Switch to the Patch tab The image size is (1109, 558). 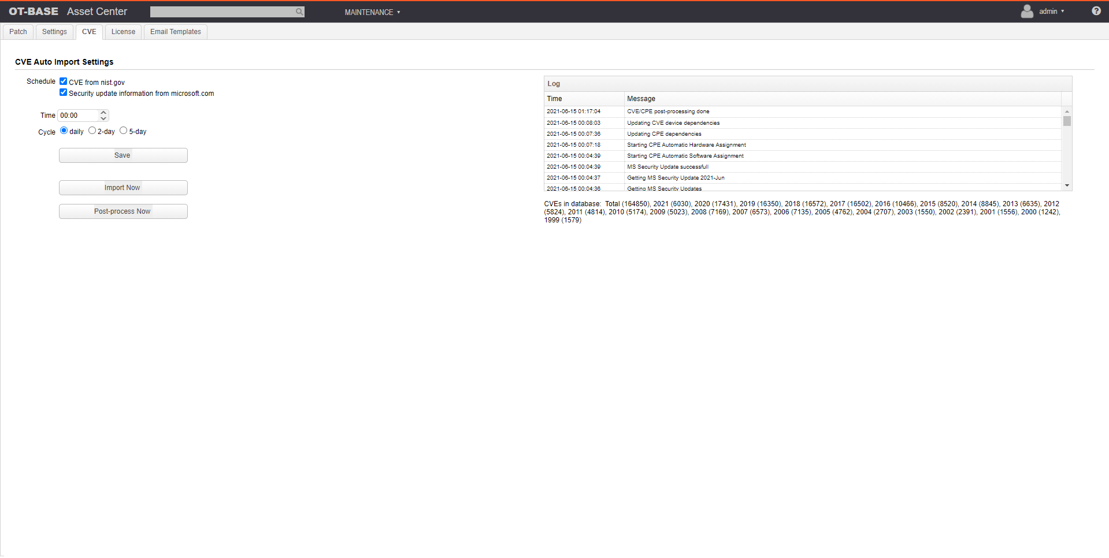point(18,32)
